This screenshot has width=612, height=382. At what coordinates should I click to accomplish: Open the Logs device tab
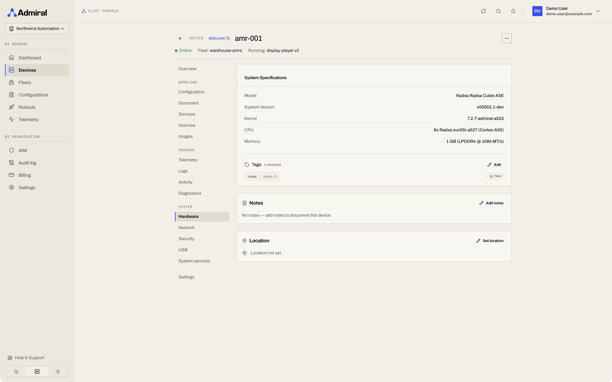[x=202, y=171]
